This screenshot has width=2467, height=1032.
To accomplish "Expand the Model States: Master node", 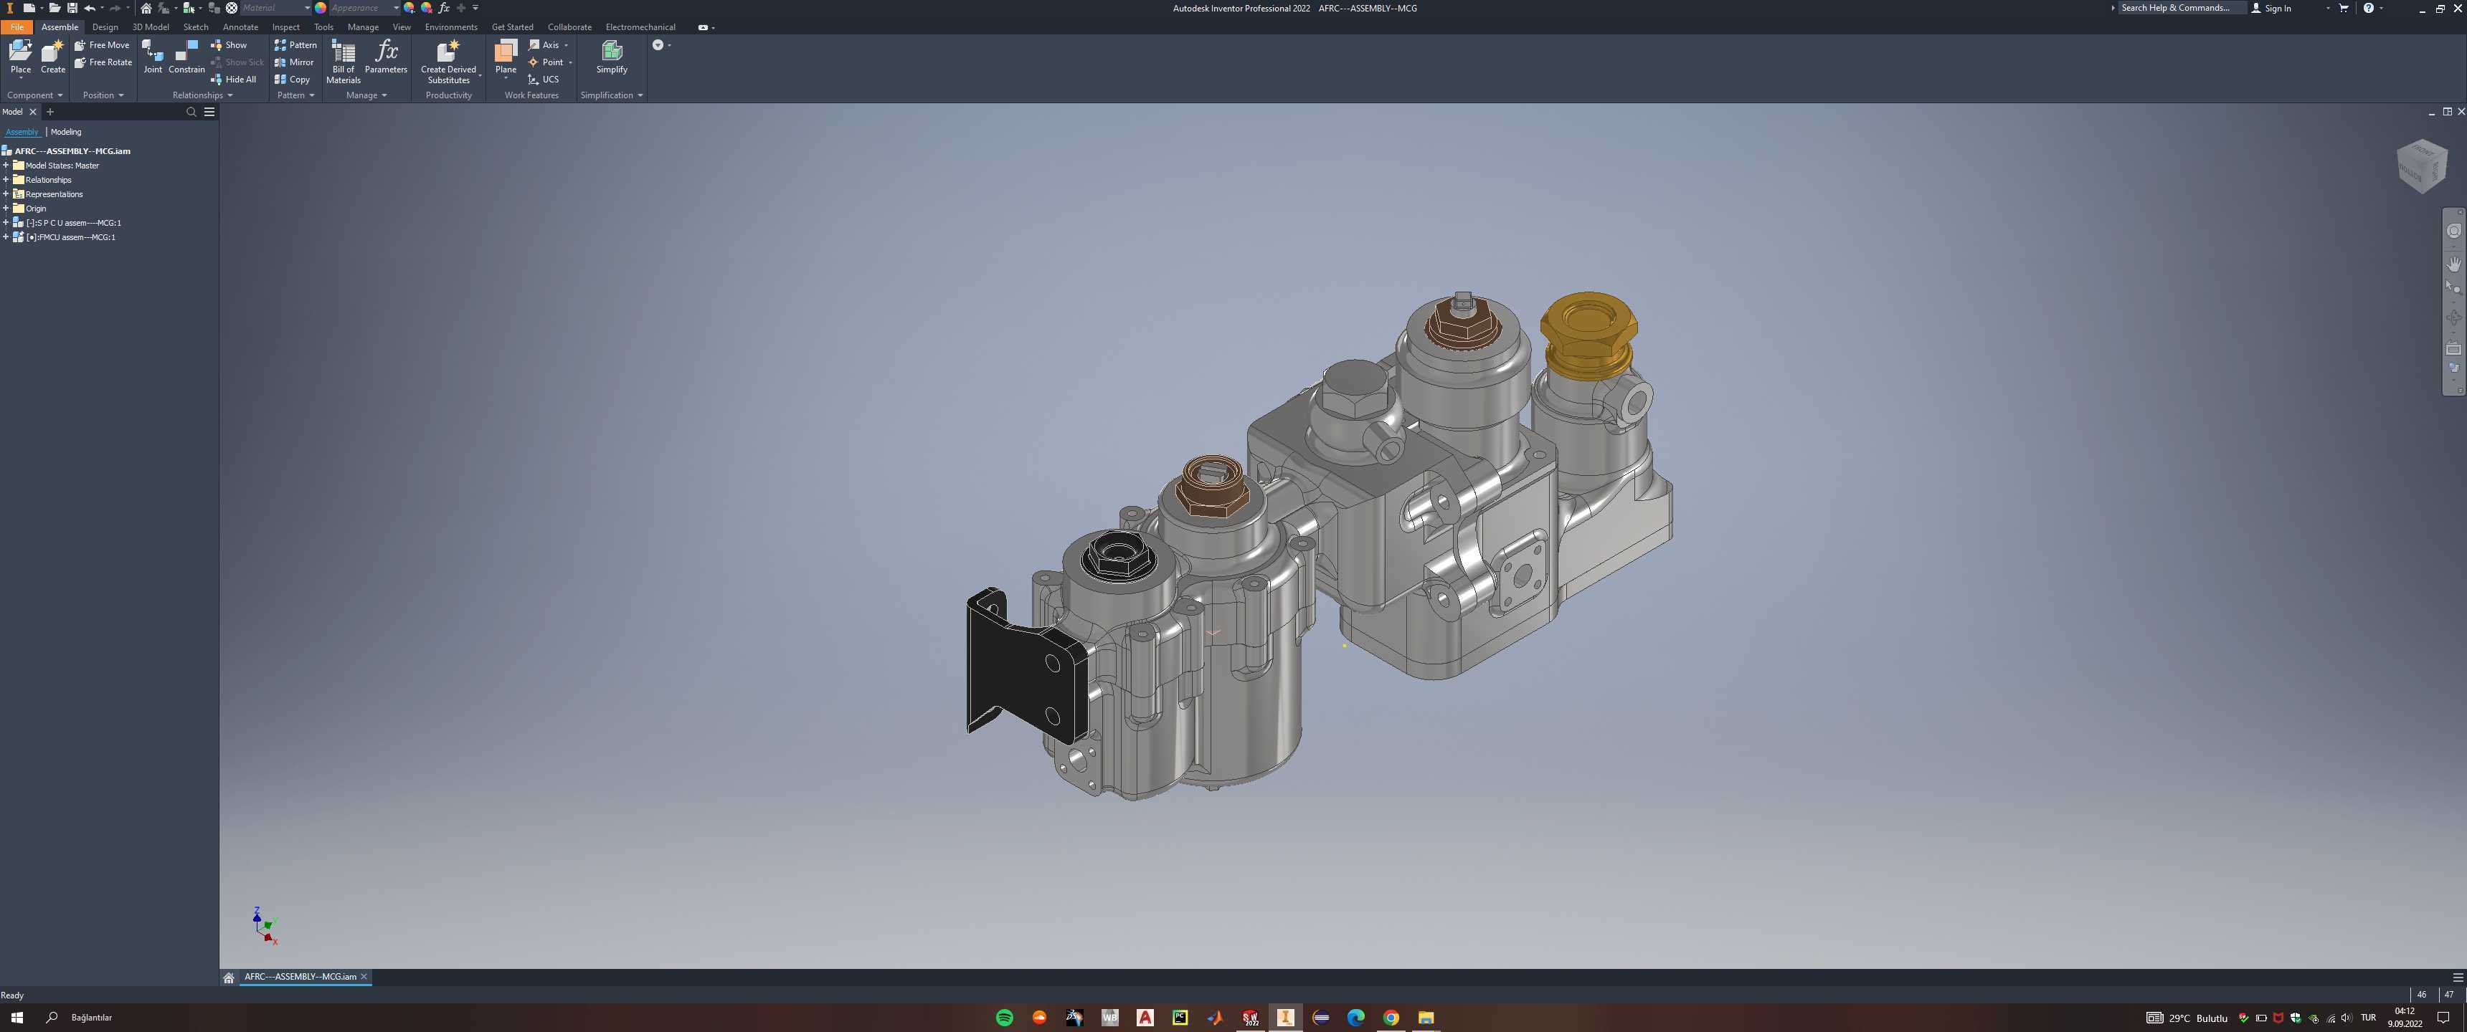I will [6, 166].
